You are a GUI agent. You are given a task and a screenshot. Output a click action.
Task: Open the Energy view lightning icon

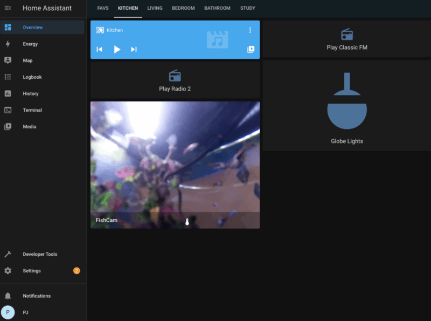(8, 44)
